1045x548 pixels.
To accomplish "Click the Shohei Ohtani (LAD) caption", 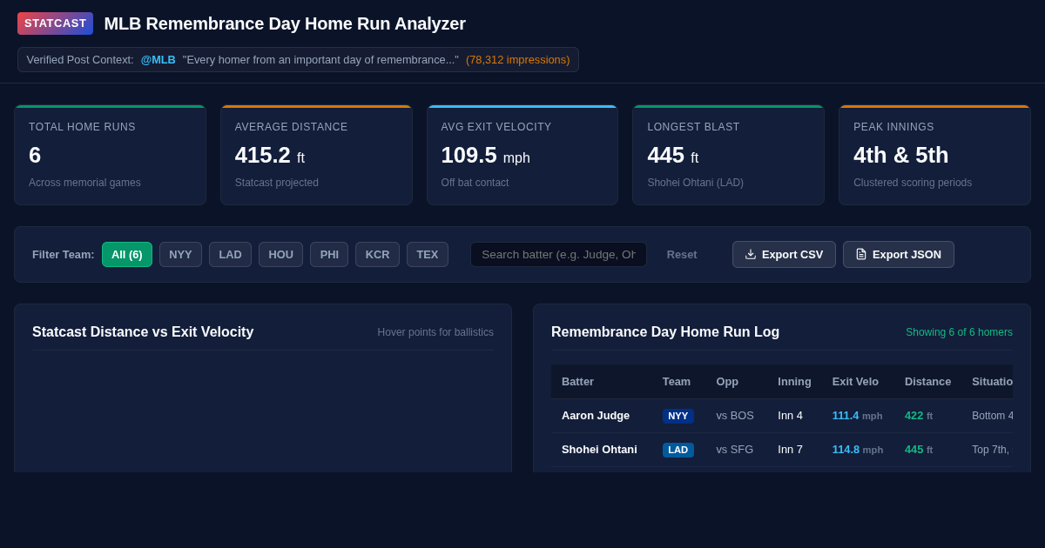I will pyautogui.click(x=696, y=183).
